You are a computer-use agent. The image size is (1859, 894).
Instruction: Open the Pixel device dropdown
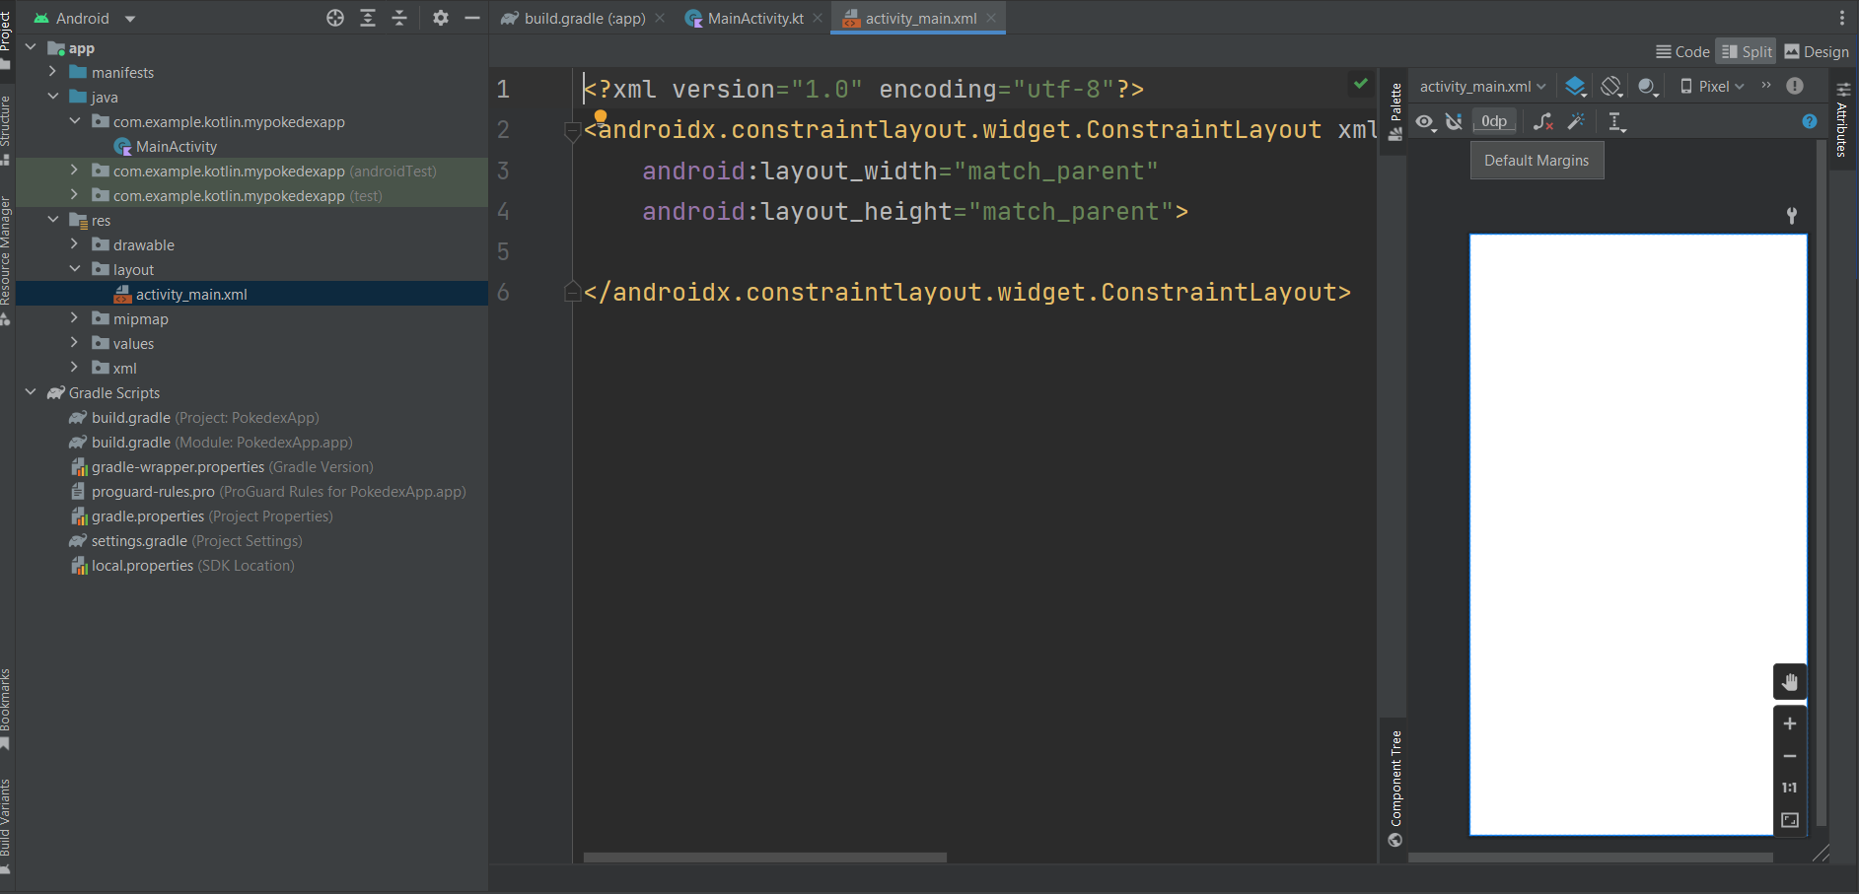(1713, 87)
